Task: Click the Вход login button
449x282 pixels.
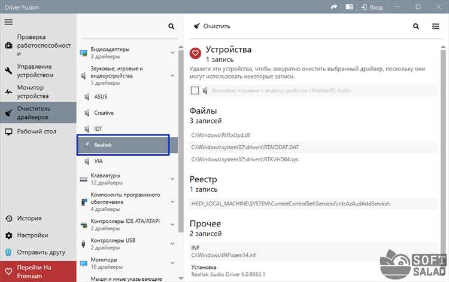Action: [372, 7]
